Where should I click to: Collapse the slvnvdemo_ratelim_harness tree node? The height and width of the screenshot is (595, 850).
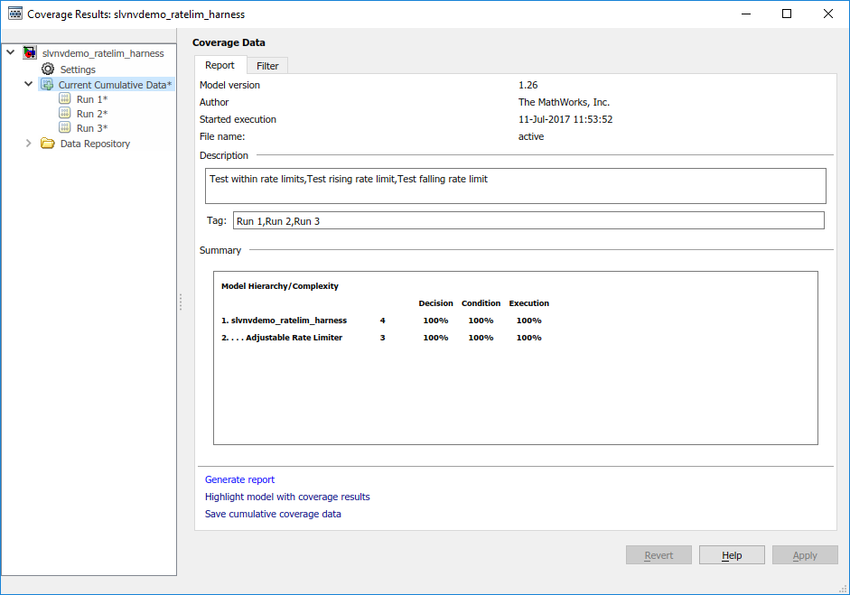coord(10,52)
